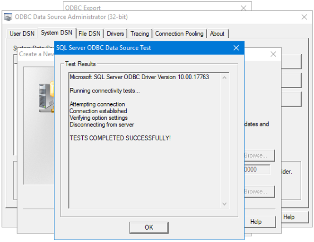314x242 pixels.
Task: Switch to the User DSN tab
Action: 22,33
